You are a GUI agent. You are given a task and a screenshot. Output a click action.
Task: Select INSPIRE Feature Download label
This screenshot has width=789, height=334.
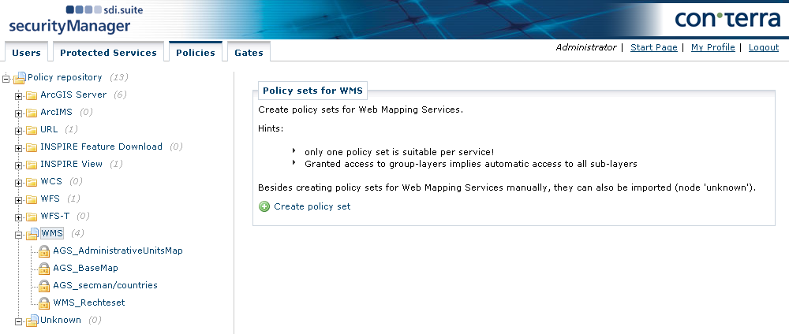coord(101,147)
